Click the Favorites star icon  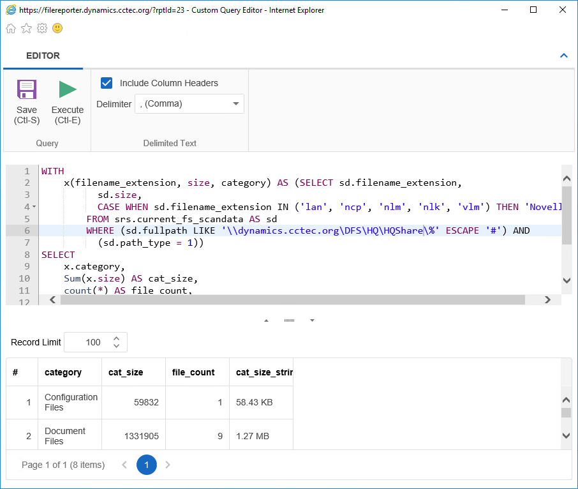point(26,28)
